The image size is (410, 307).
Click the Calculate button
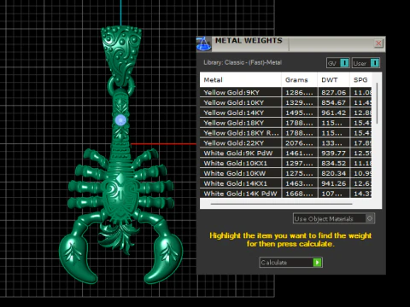(290, 263)
